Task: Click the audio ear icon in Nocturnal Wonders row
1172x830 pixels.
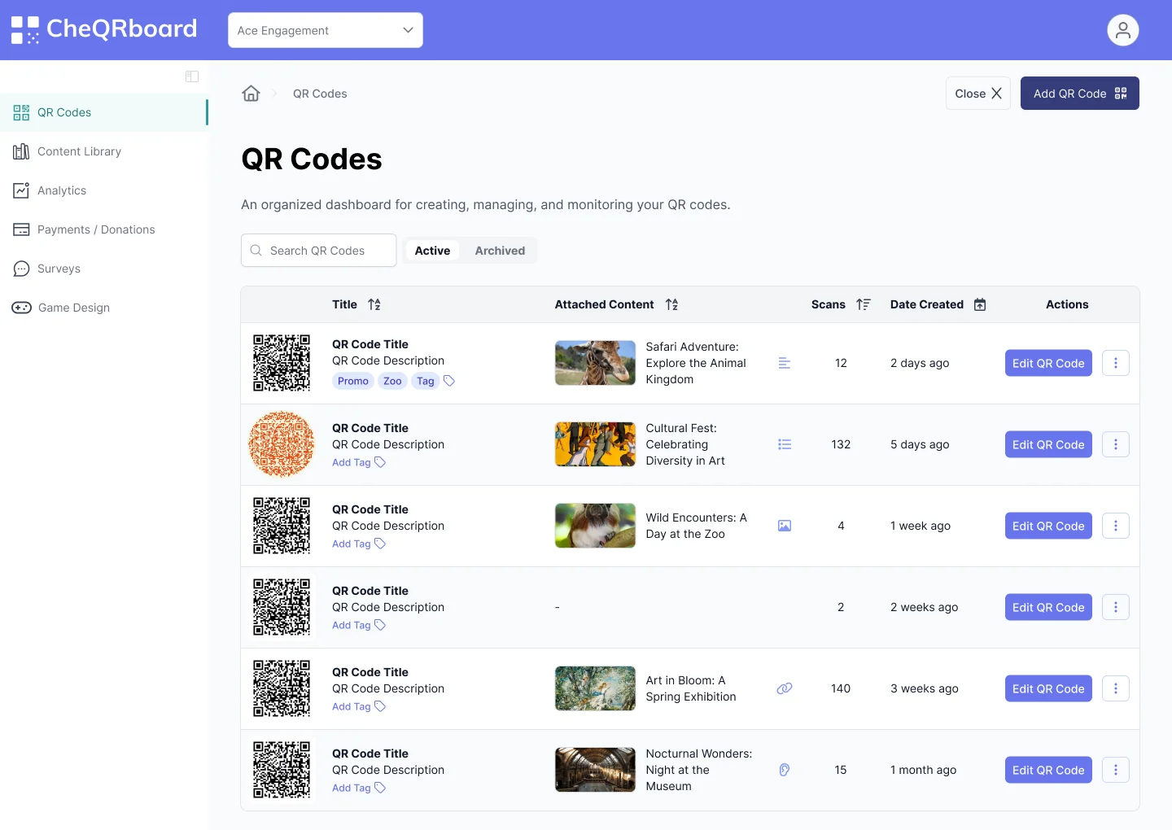Action: coord(785,770)
